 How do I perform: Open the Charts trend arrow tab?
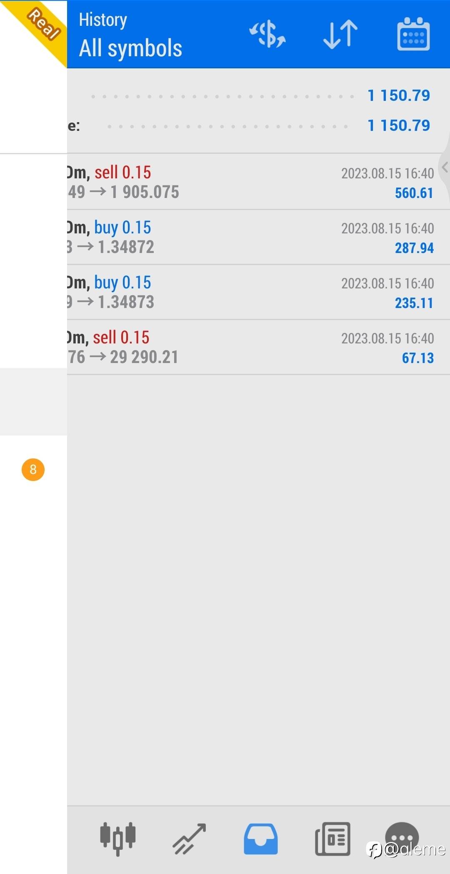click(x=190, y=838)
